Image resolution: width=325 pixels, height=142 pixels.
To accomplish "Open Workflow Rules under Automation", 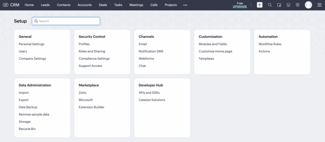I will [270, 44].
